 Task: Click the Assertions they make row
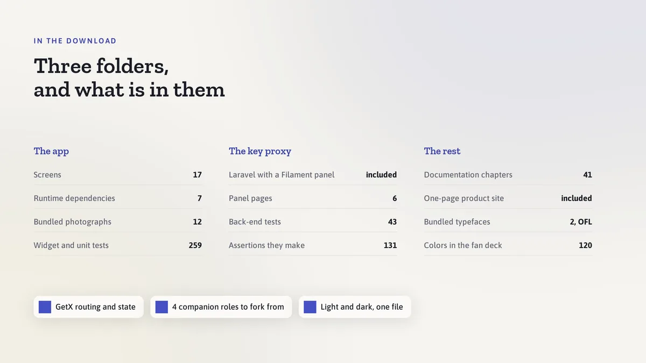coord(313,245)
